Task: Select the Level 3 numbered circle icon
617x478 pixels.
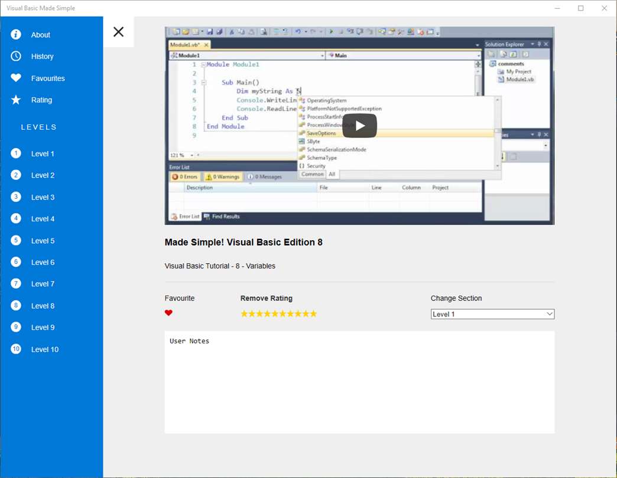Action: click(x=16, y=197)
